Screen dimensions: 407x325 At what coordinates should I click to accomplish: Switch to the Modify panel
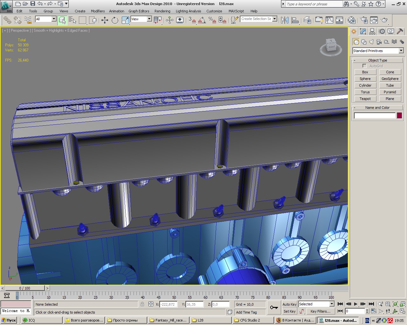point(363,31)
